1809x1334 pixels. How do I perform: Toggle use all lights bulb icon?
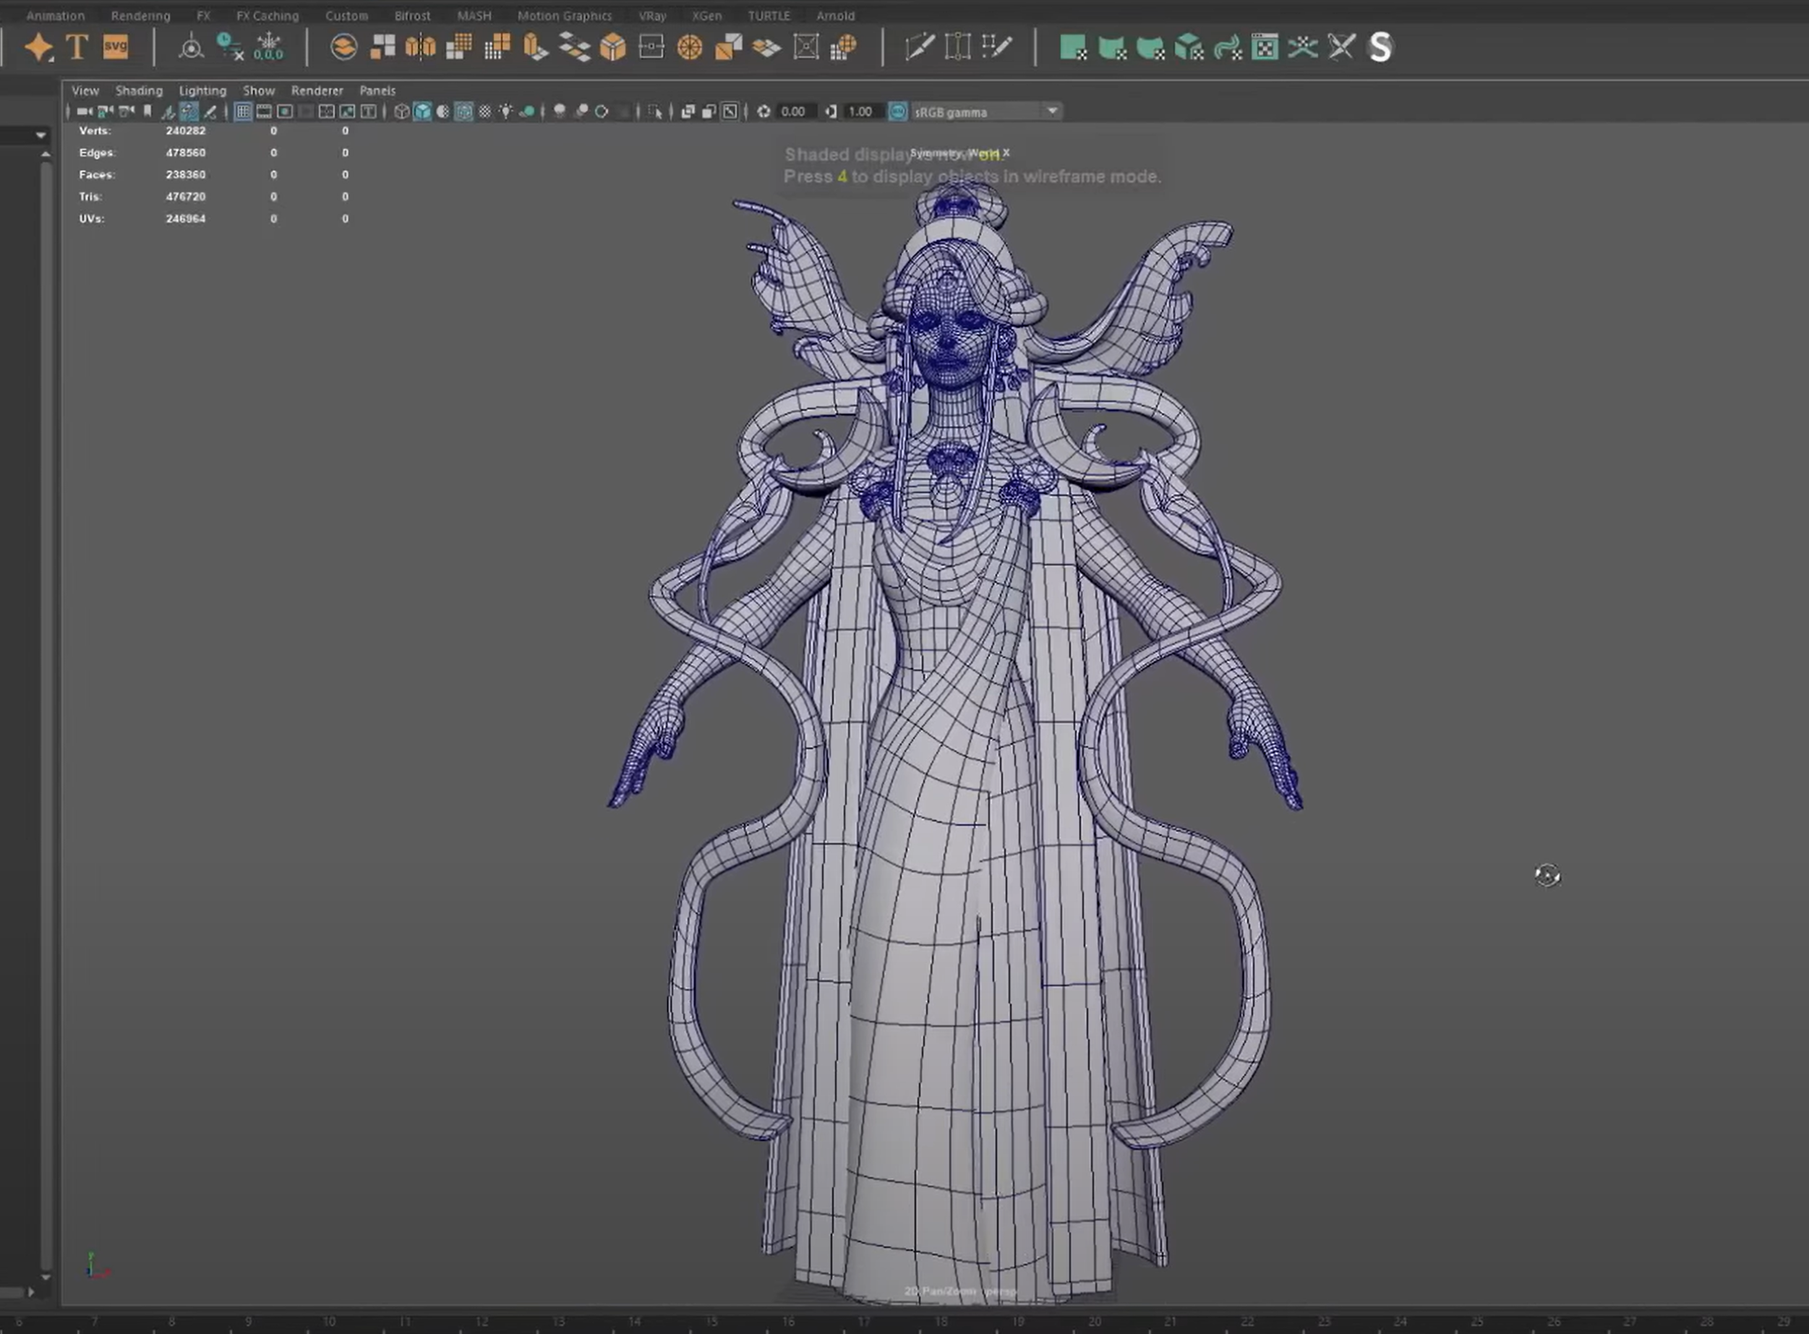[x=505, y=111]
